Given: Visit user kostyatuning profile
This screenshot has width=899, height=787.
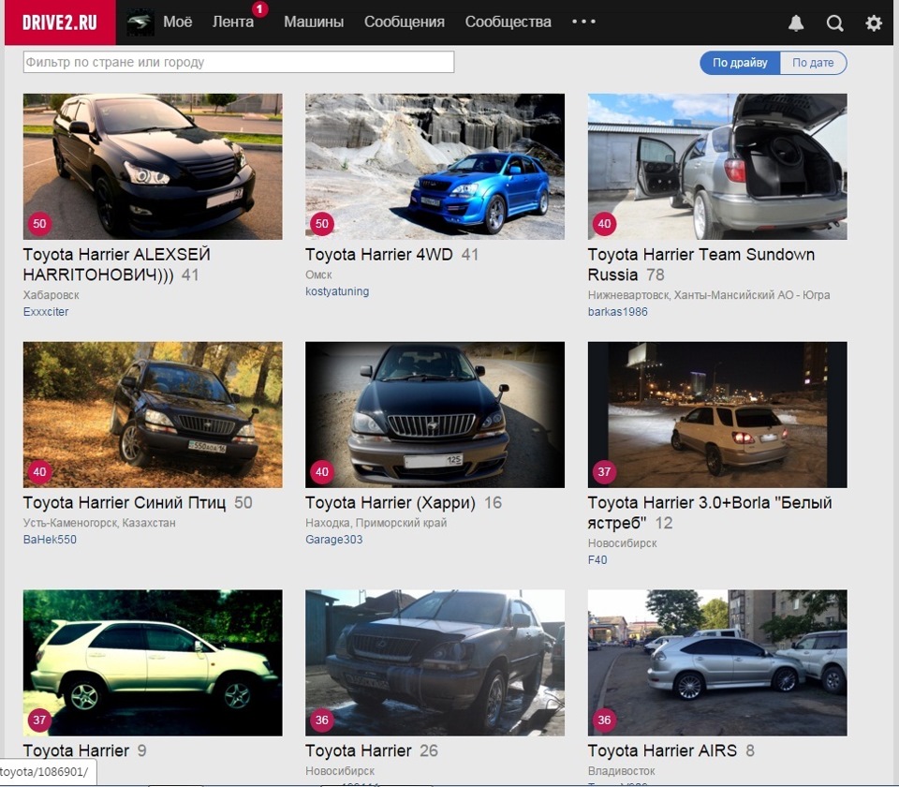Looking at the screenshot, I should [337, 291].
